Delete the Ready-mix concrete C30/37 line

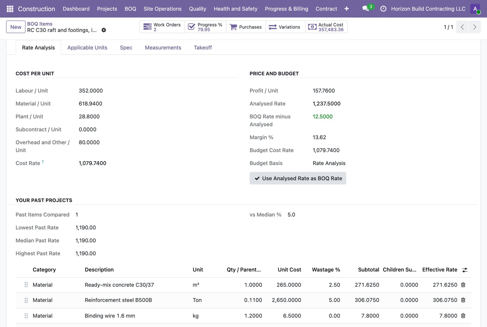pyautogui.click(x=463, y=285)
